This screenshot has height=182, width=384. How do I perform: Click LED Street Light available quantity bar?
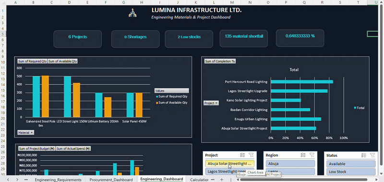click(x=76, y=100)
